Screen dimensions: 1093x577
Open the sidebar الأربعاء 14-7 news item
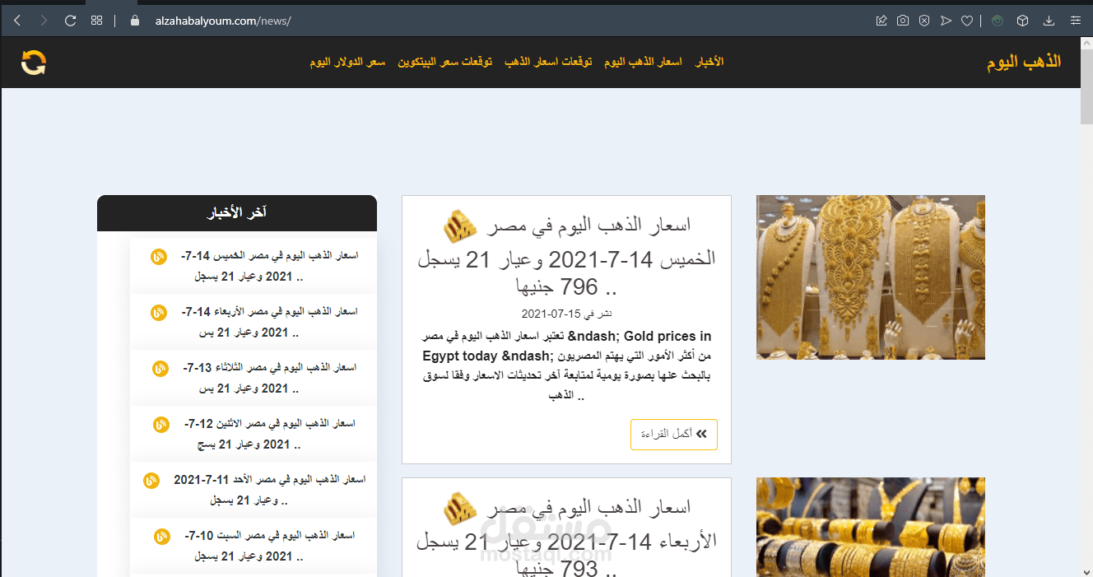(x=269, y=322)
